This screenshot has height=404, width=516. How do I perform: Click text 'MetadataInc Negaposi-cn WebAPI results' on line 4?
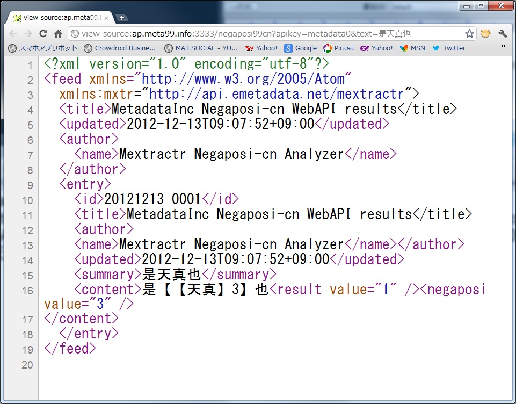tap(255, 109)
